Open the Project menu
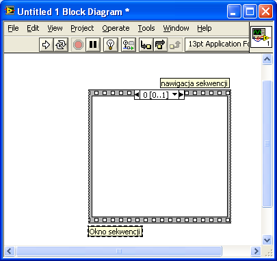 click(x=82, y=28)
